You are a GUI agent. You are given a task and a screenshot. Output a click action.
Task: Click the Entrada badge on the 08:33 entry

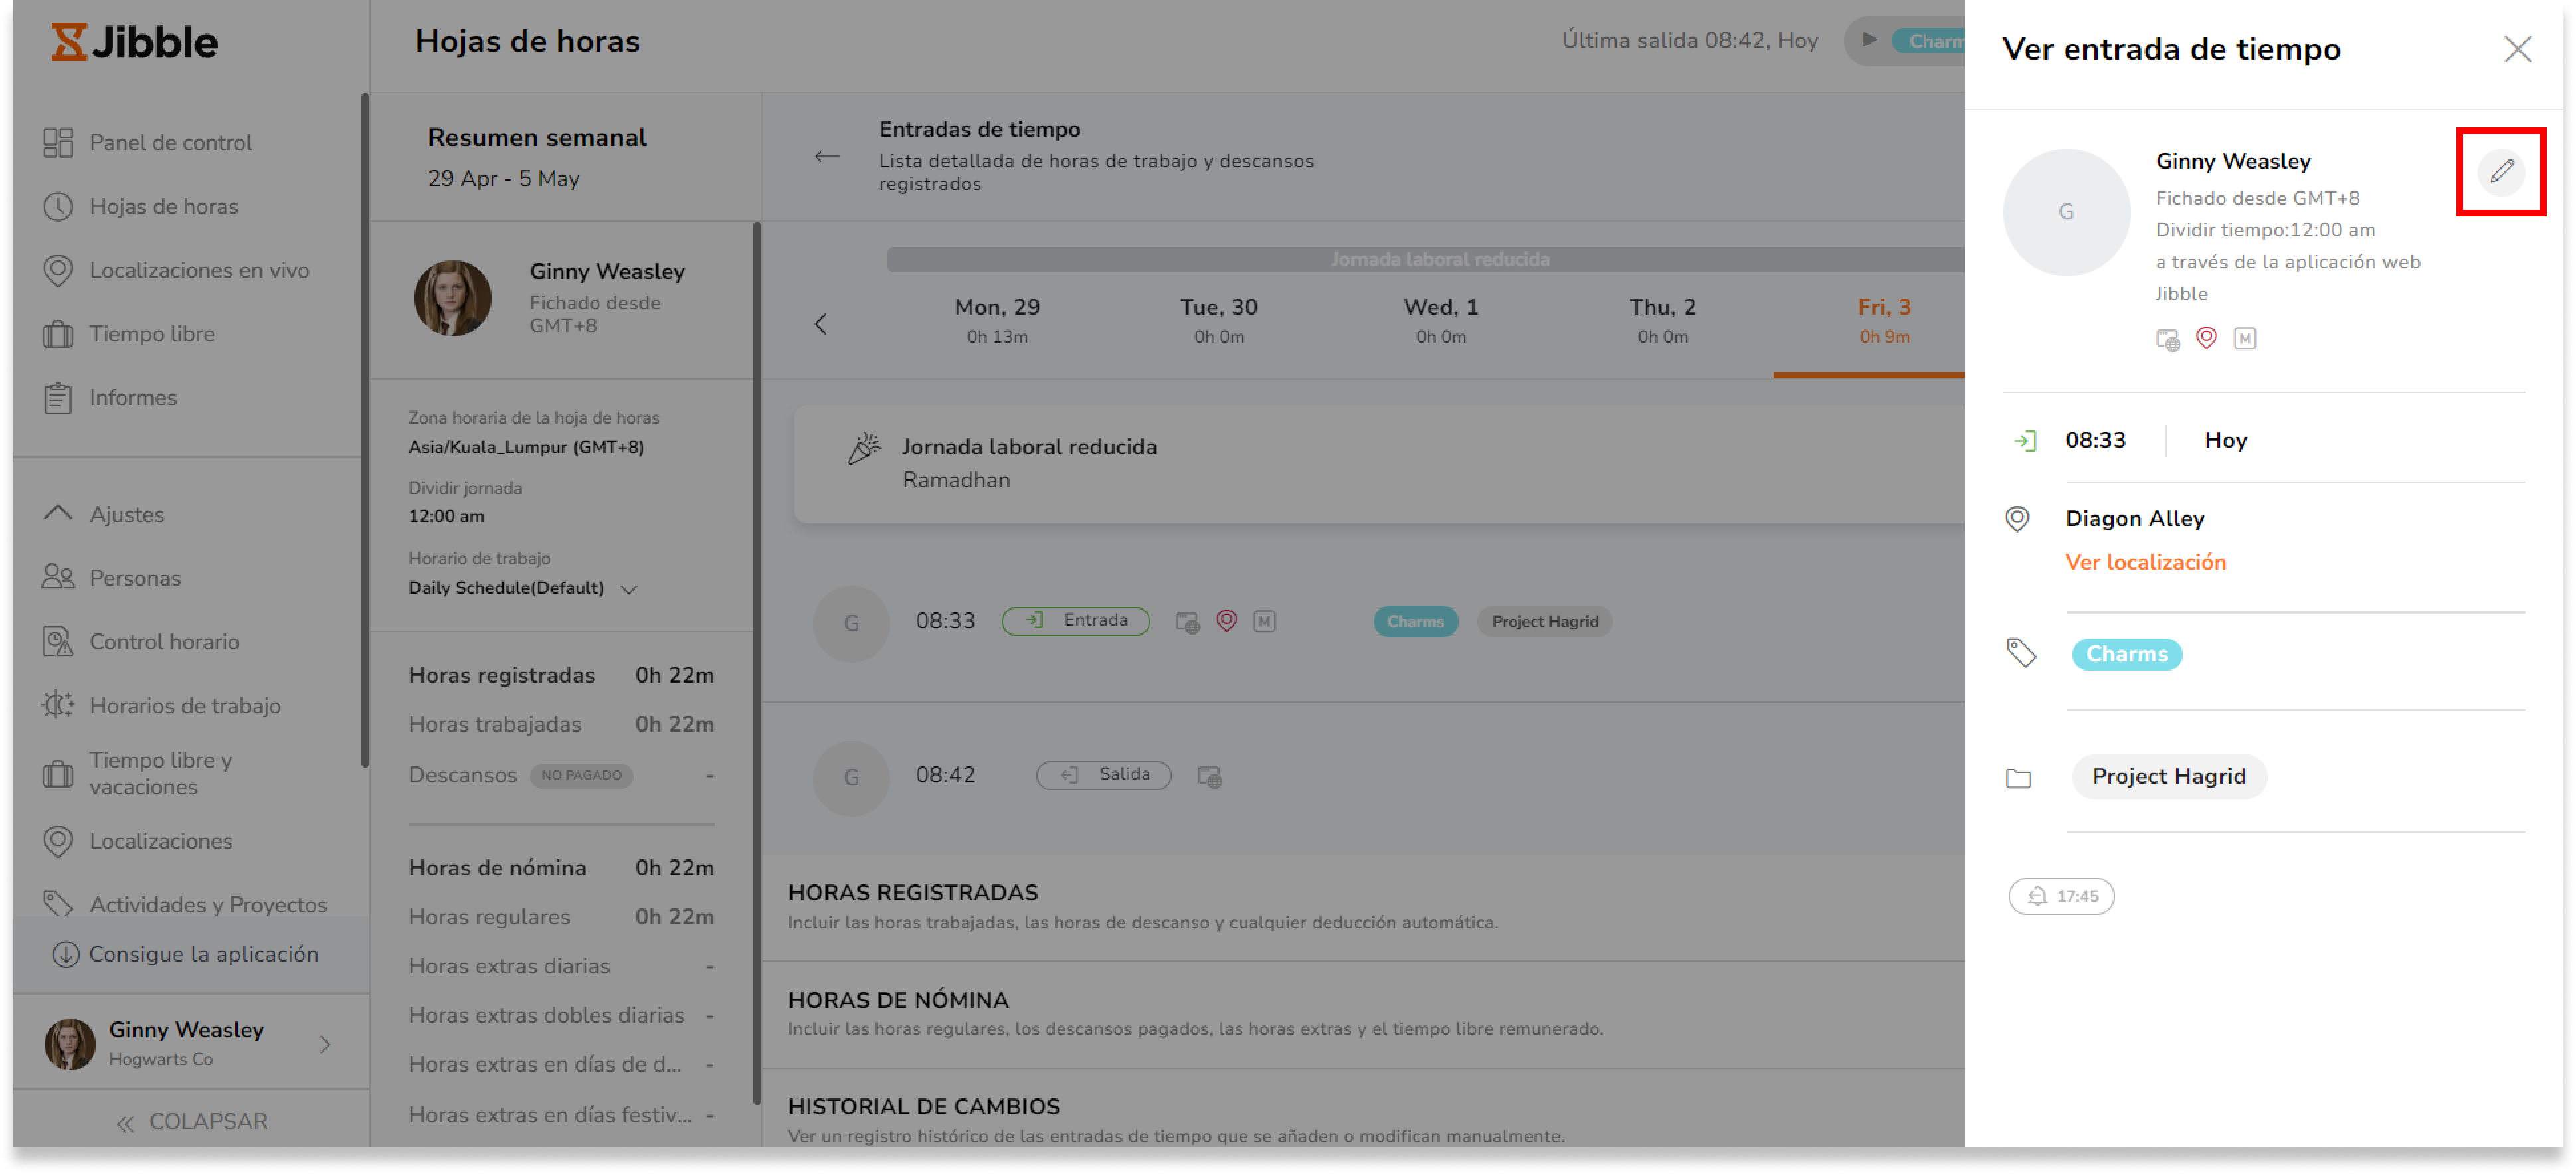pos(1075,621)
